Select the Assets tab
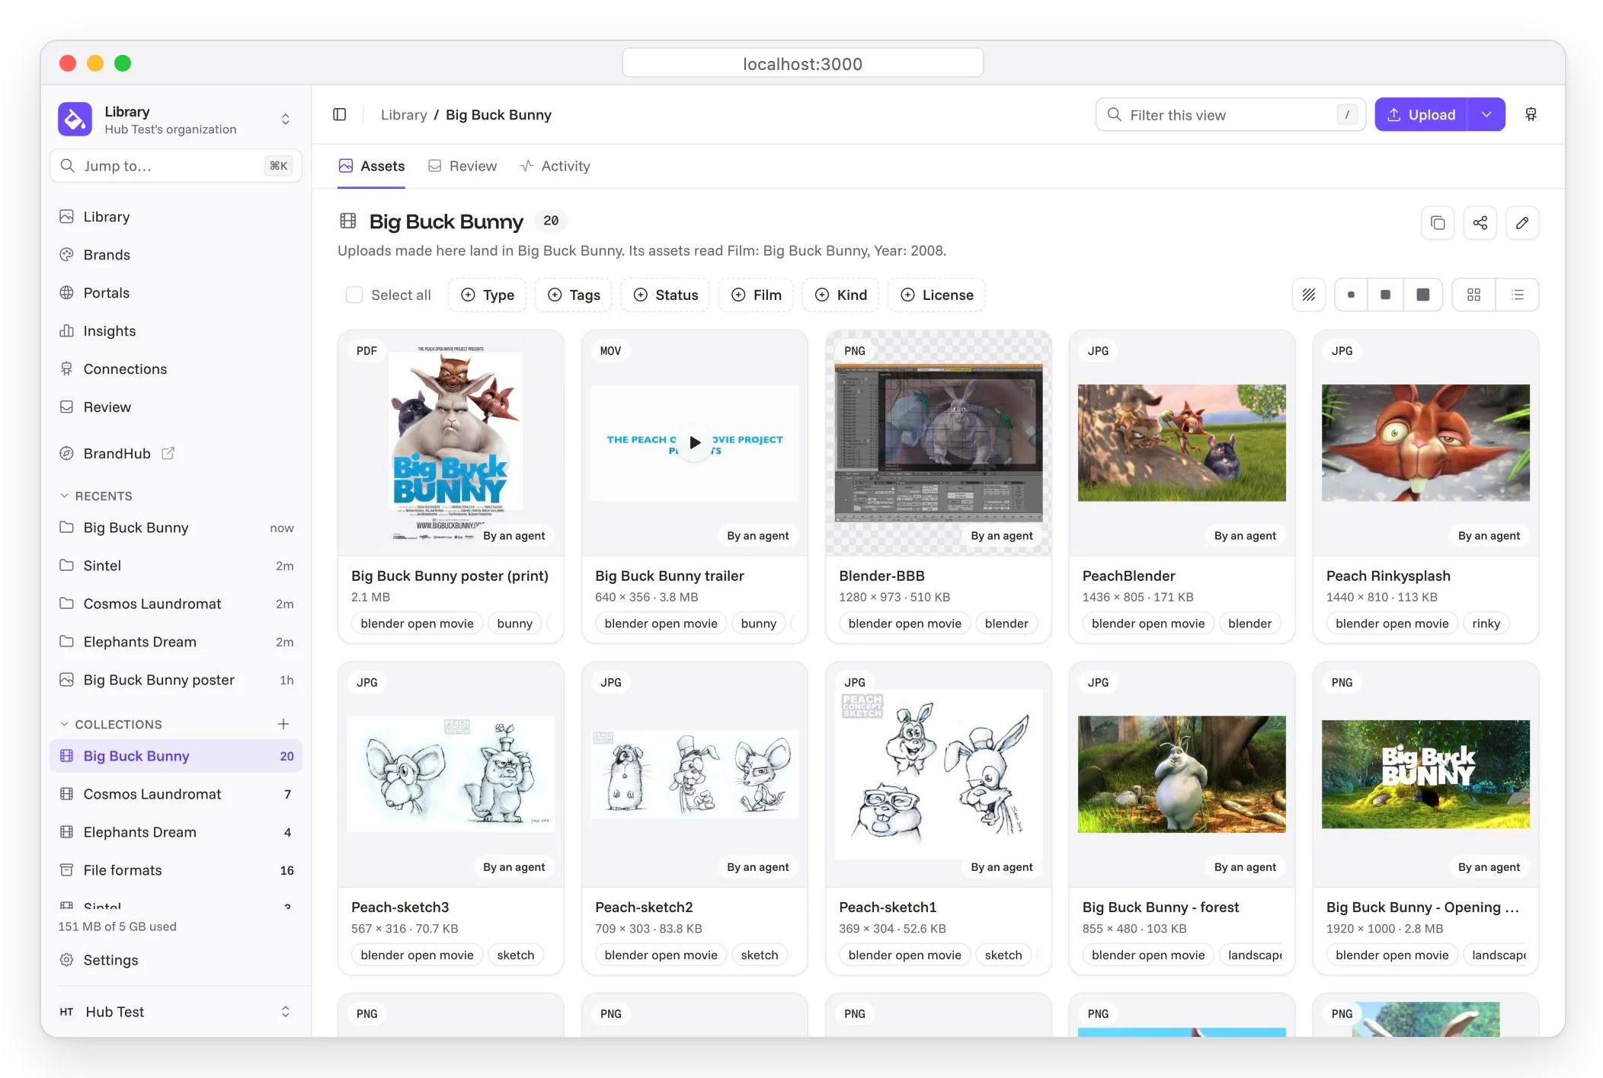The height and width of the screenshot is (1078, 1603). [x=372, y=166]
